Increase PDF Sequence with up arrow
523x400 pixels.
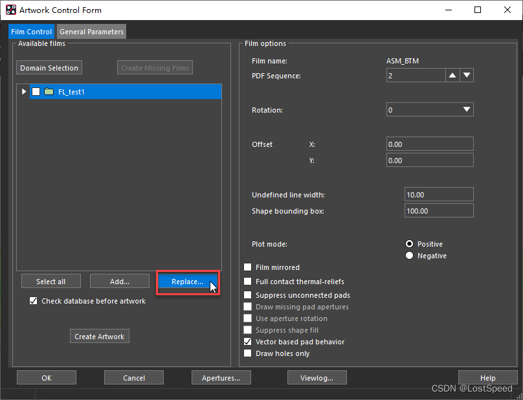coord(452,76)
